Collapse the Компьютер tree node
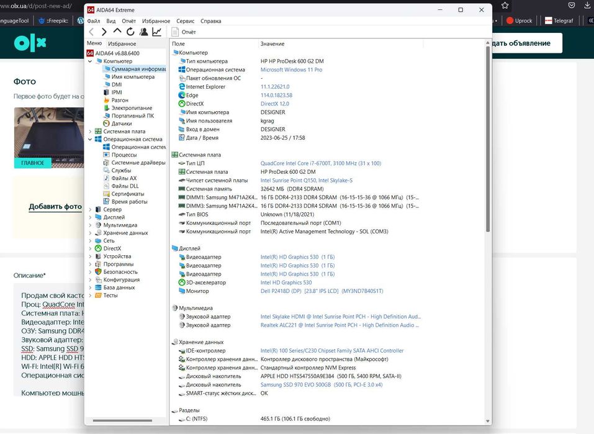The width and height of the screenshot is (594, 434). [90, 61]
